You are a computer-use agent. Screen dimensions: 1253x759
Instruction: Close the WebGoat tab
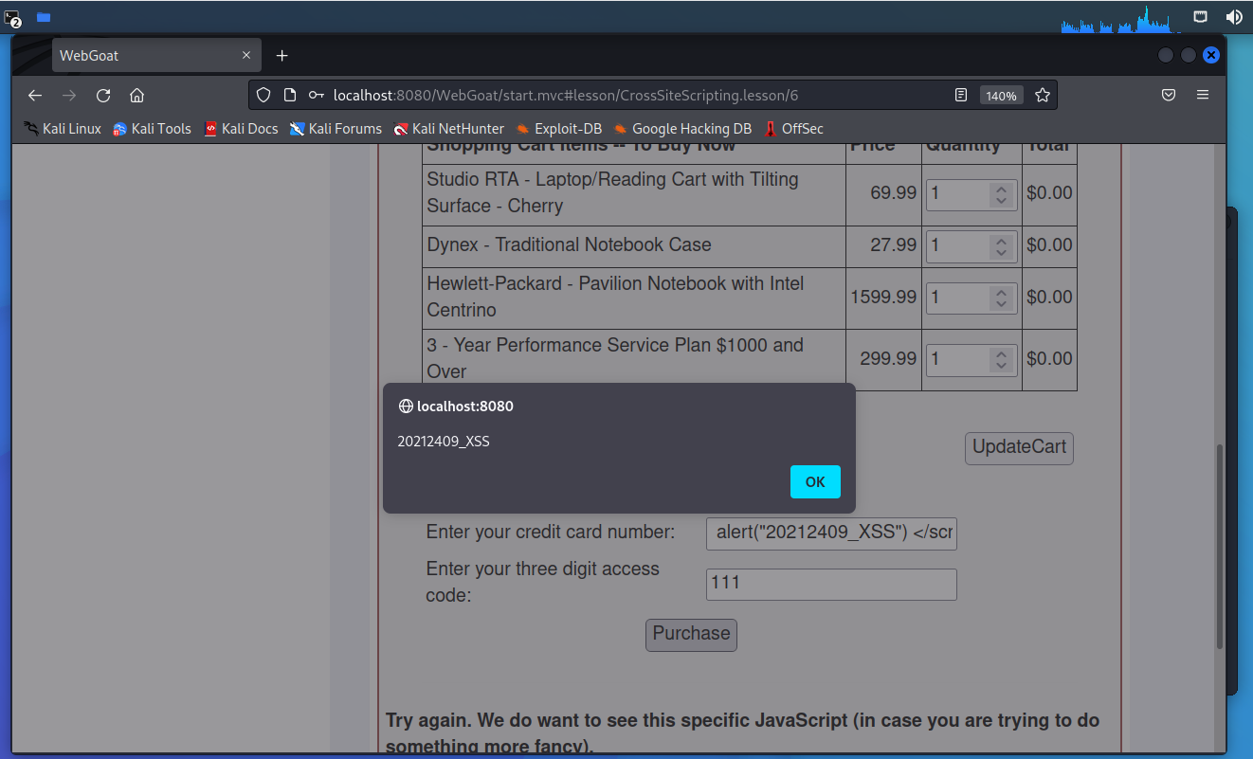click(x=246, y=56)
